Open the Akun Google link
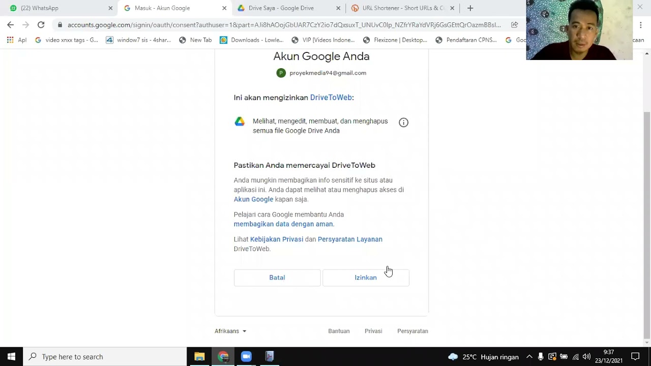Image resolution: width=651 pixels, height=366 pixels. click(x=253, y=199)
